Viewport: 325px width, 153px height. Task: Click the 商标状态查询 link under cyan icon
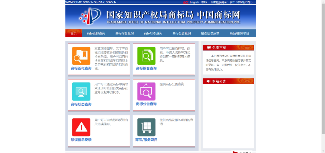(81, 104)
